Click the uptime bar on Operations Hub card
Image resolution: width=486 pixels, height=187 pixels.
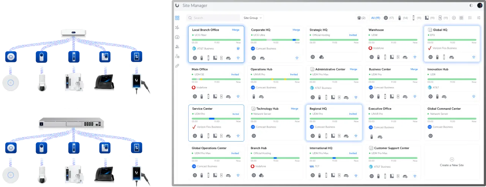(275, 79)
